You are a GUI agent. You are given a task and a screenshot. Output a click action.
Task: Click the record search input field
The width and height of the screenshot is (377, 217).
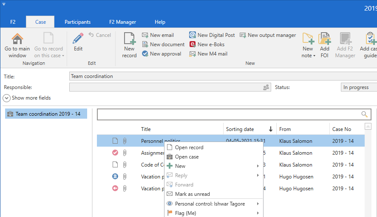[229, 114]
